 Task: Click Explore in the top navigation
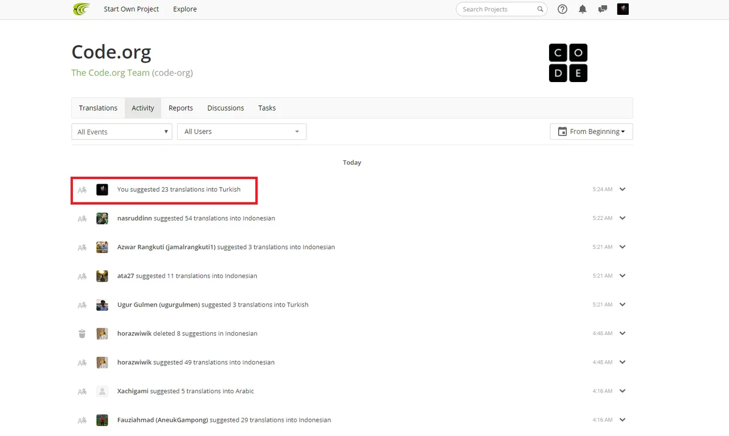point(185,9)
